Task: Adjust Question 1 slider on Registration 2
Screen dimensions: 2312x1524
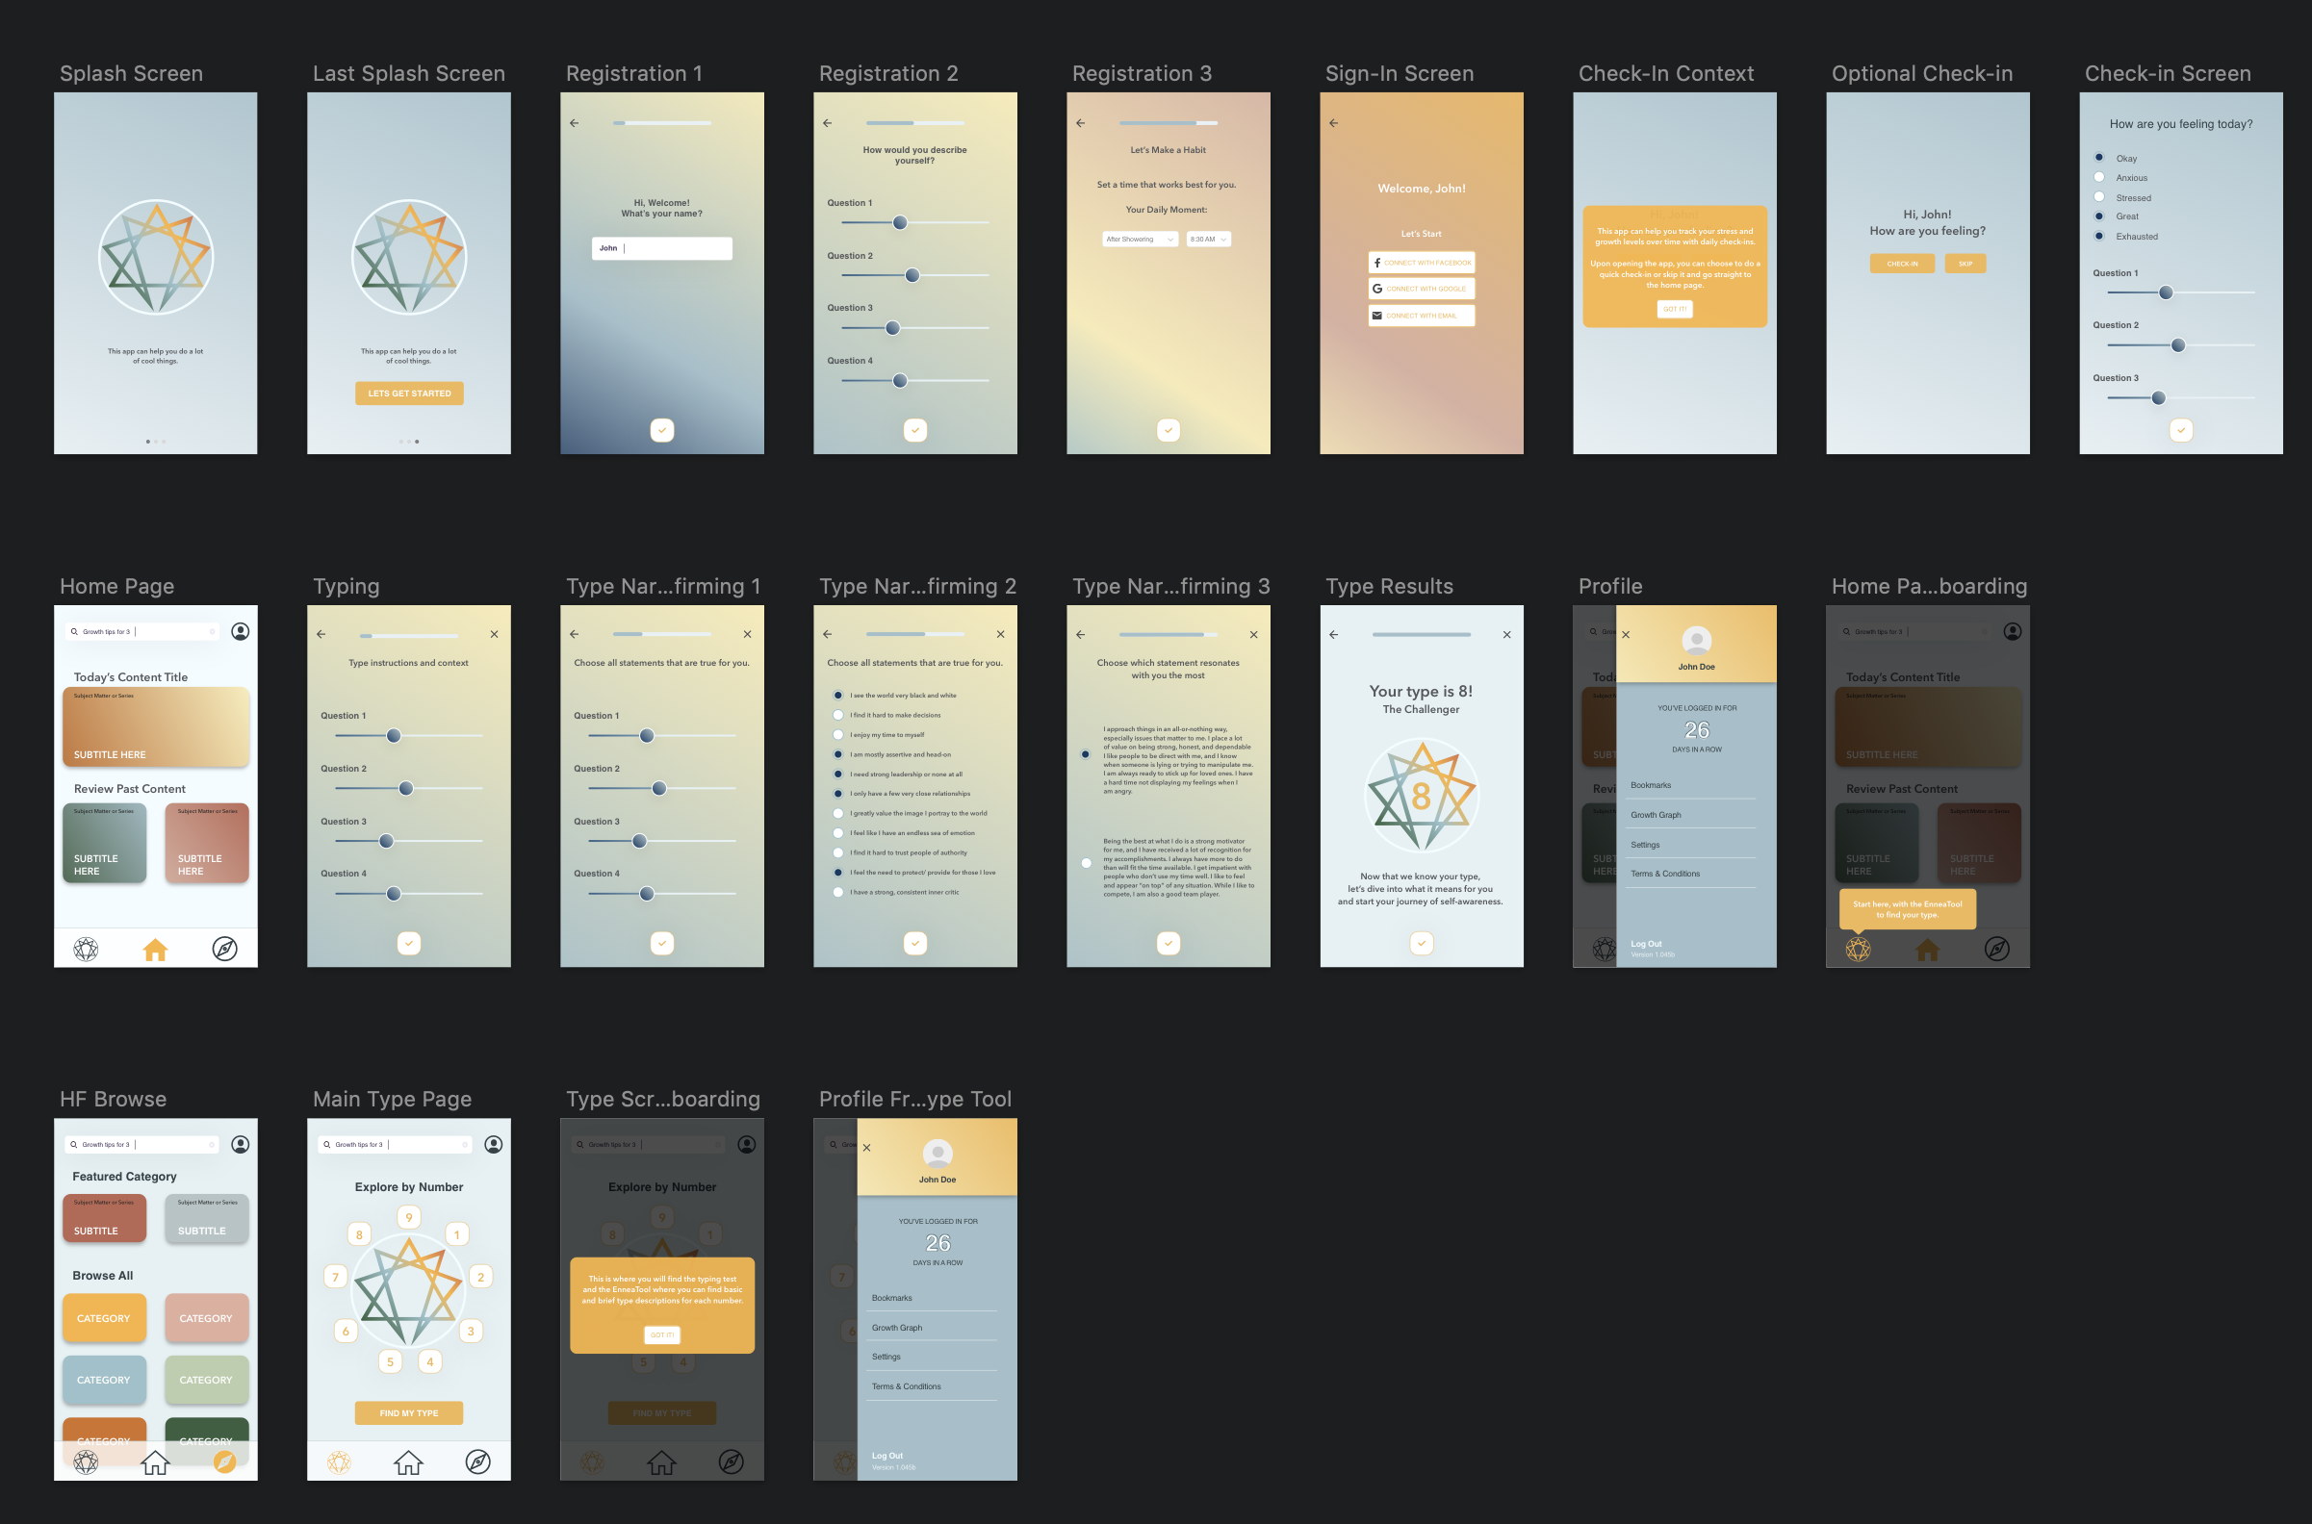Action: (900, 222)
